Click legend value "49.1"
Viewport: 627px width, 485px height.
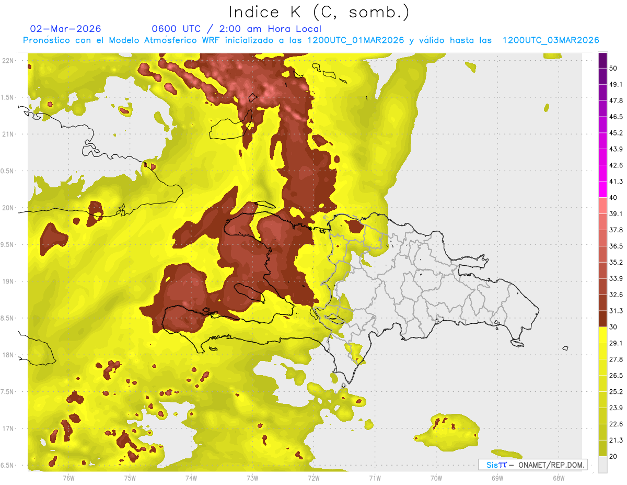point(616,85)
